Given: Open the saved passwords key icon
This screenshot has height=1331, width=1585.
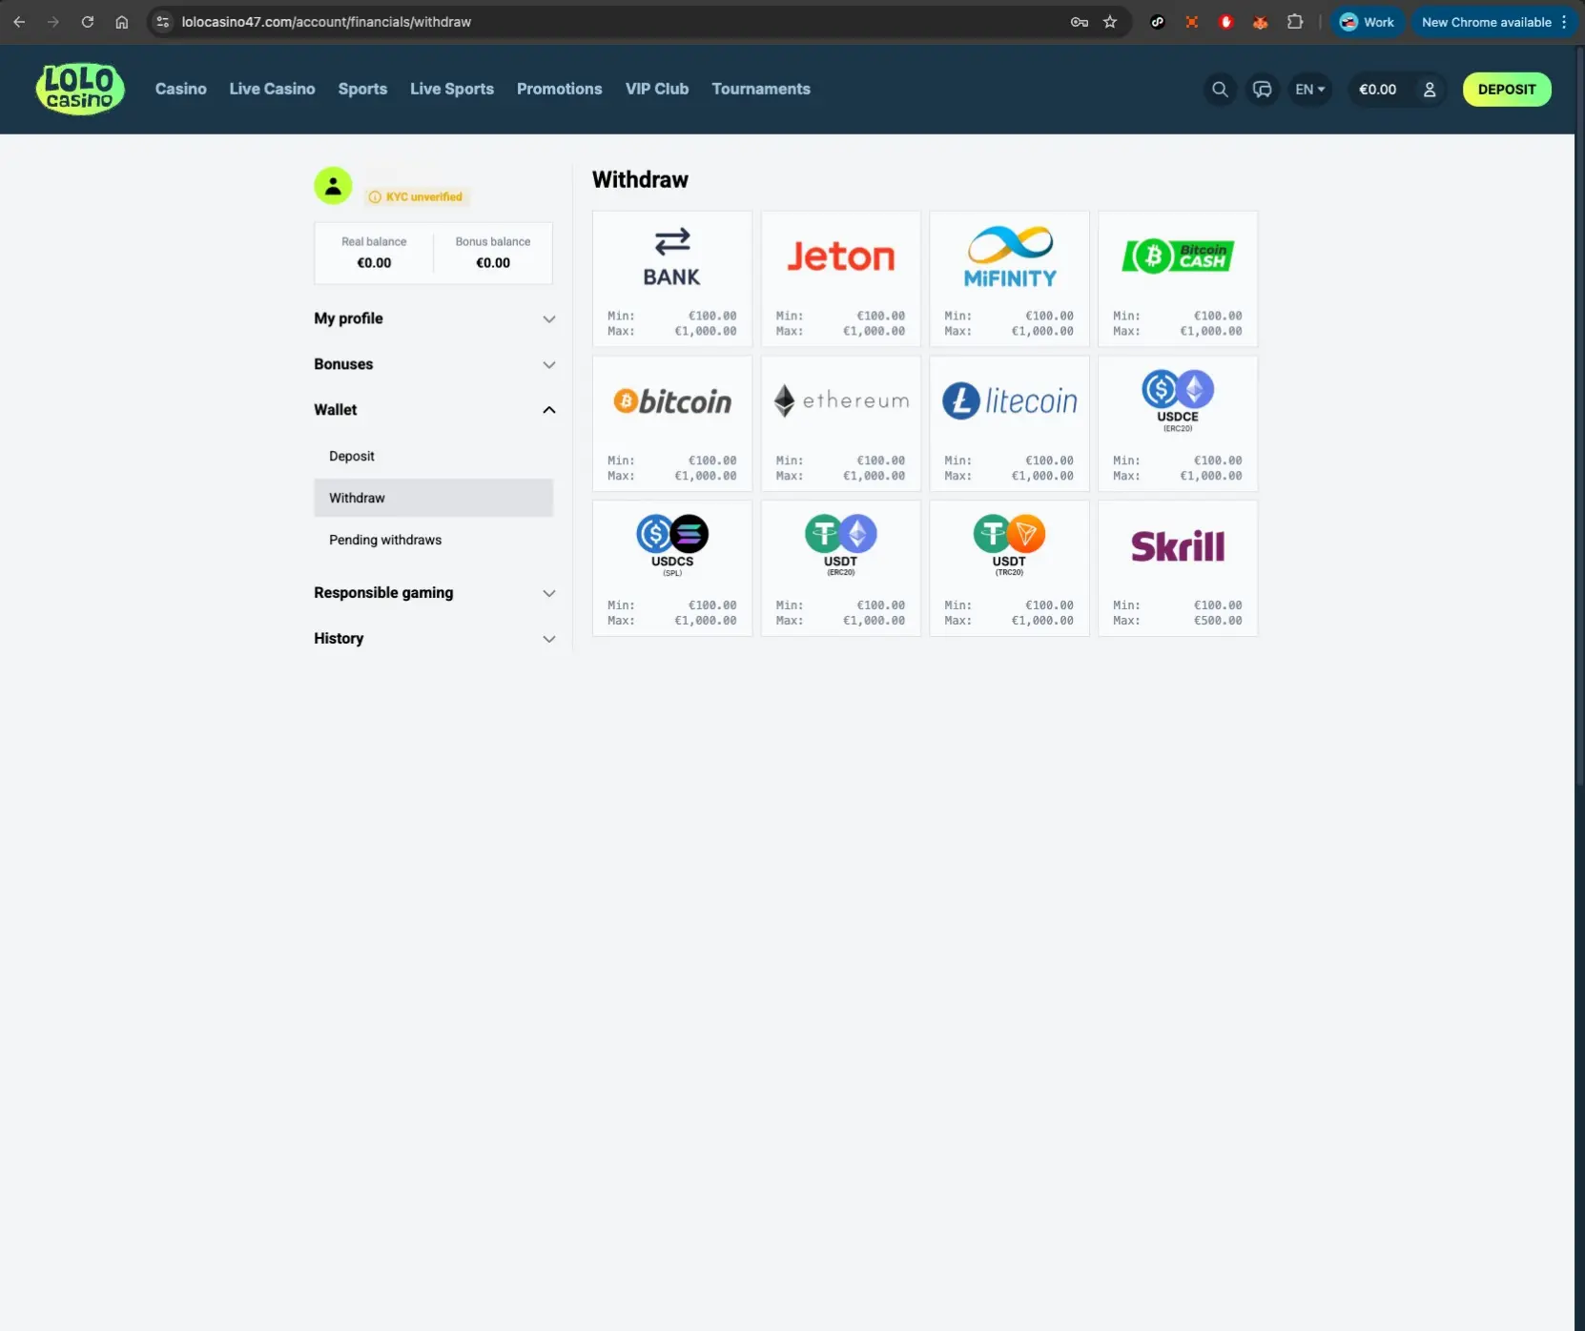Looking at the screenshot, I should [x=1080, y=22].
